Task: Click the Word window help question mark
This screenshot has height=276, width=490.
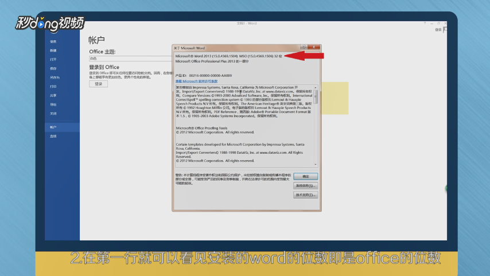Action: [x=425, y=24]
